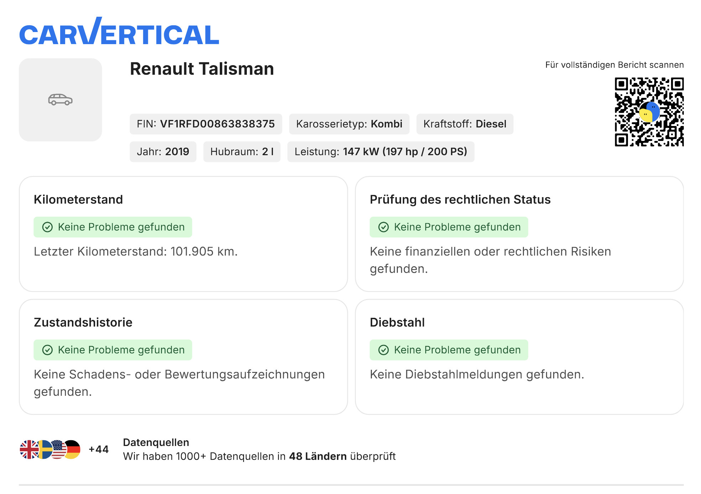This screenshot has height=494, width=701.
Task: Click the Kilometerstand 'Keine Probleme gefunden' badge
Action: pyautogui.click(x=113, y=227)
